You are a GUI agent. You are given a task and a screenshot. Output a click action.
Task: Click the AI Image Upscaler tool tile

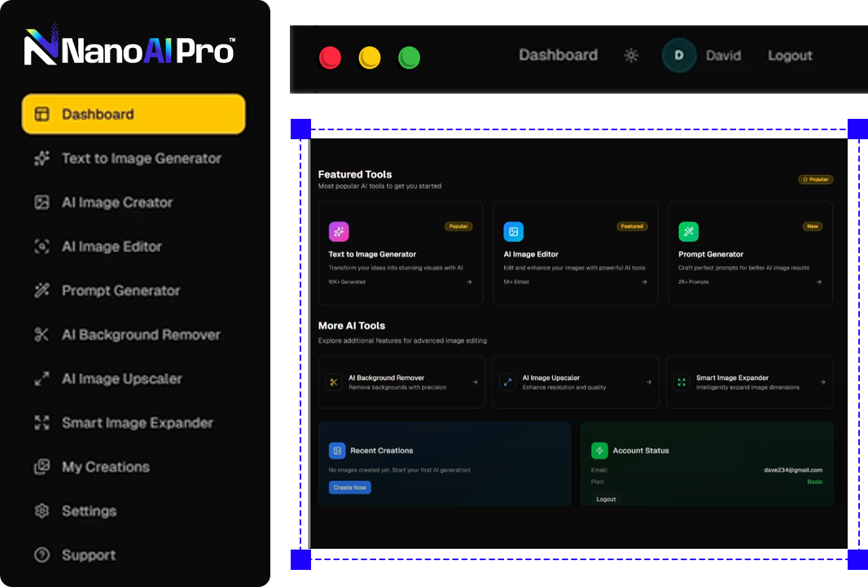(575, 382)
